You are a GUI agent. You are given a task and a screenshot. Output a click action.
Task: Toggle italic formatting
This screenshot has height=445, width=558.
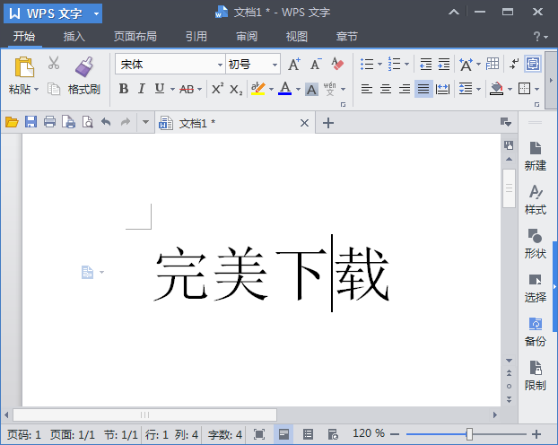(141, 89)
